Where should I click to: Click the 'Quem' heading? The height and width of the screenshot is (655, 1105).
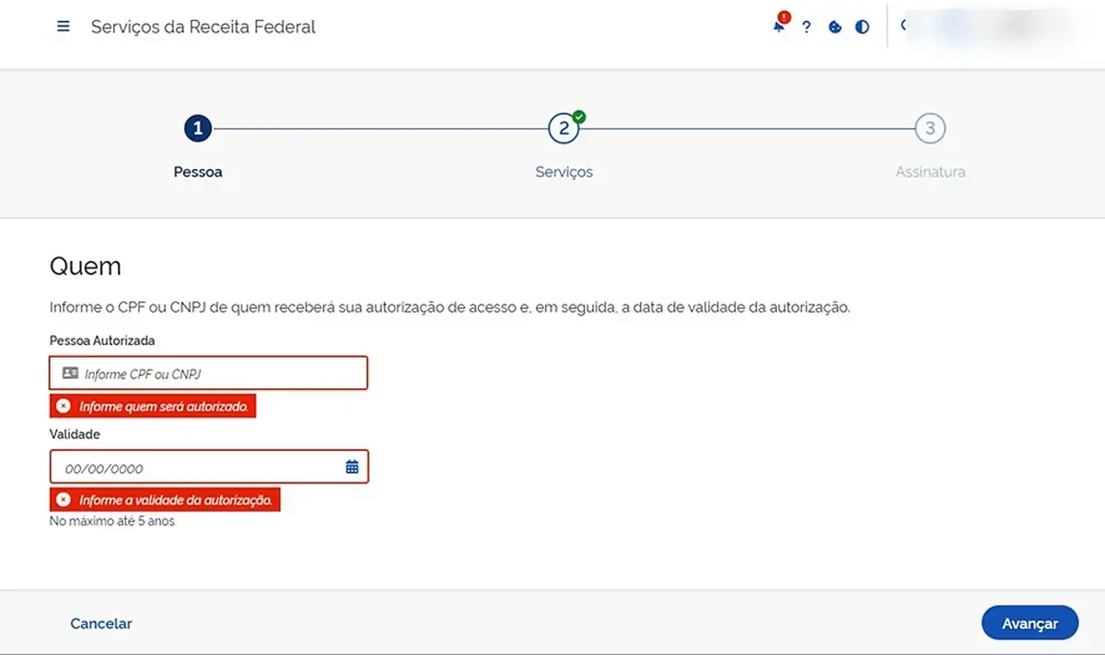pos(86,267)
